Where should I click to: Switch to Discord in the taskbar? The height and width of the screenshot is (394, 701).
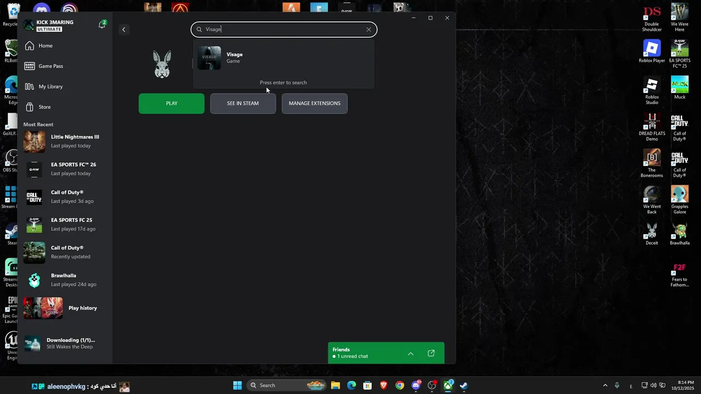[x=416, y=386]
